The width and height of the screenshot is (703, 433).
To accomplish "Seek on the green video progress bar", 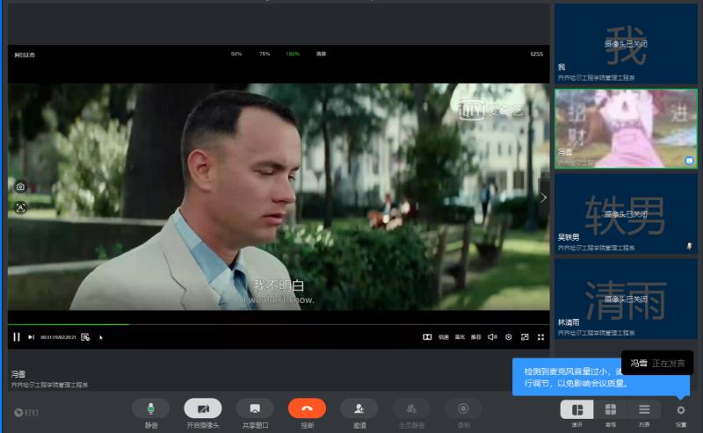I will pos(279,324).
